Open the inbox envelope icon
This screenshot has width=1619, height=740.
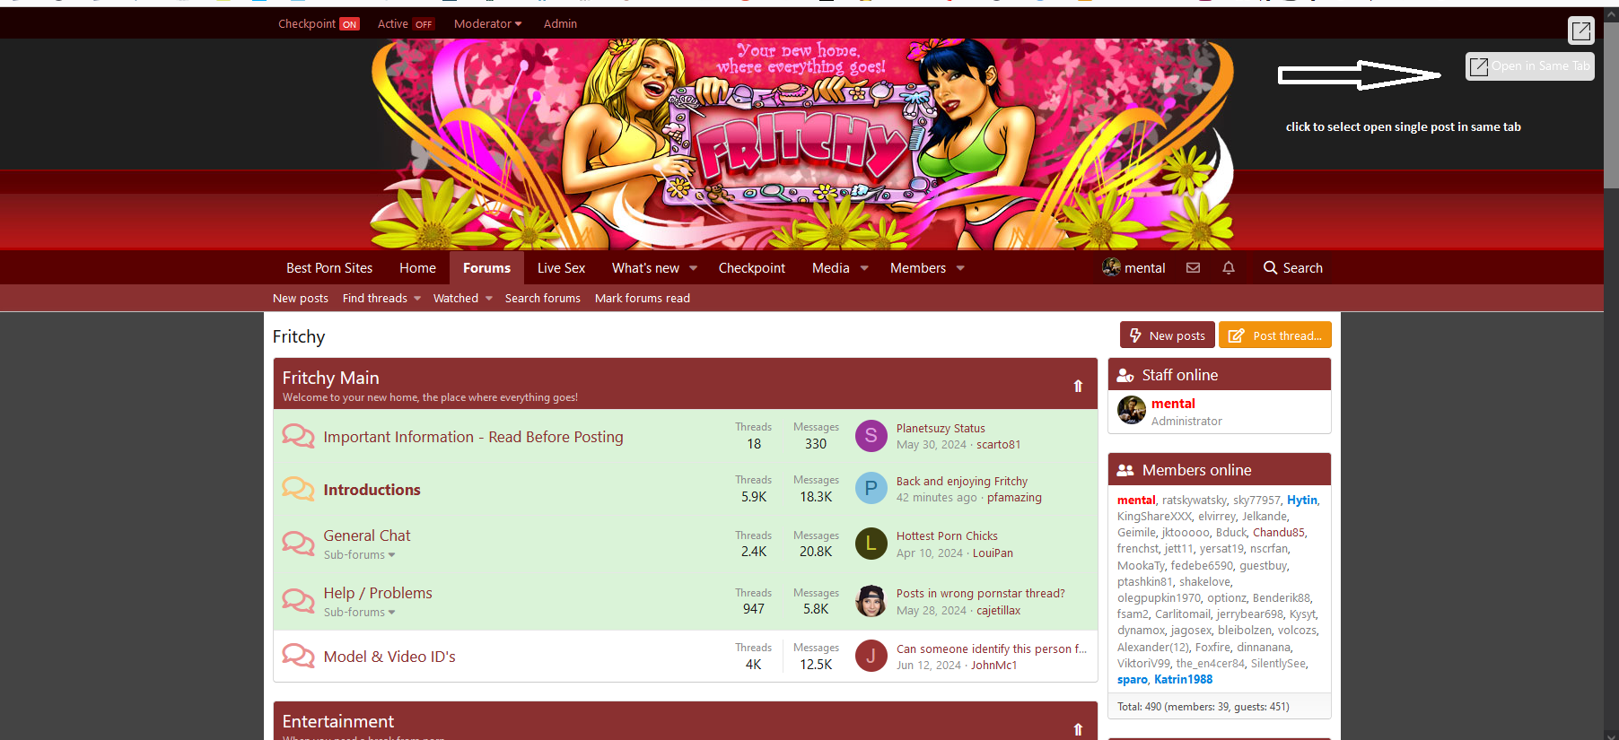point(1193,267)
